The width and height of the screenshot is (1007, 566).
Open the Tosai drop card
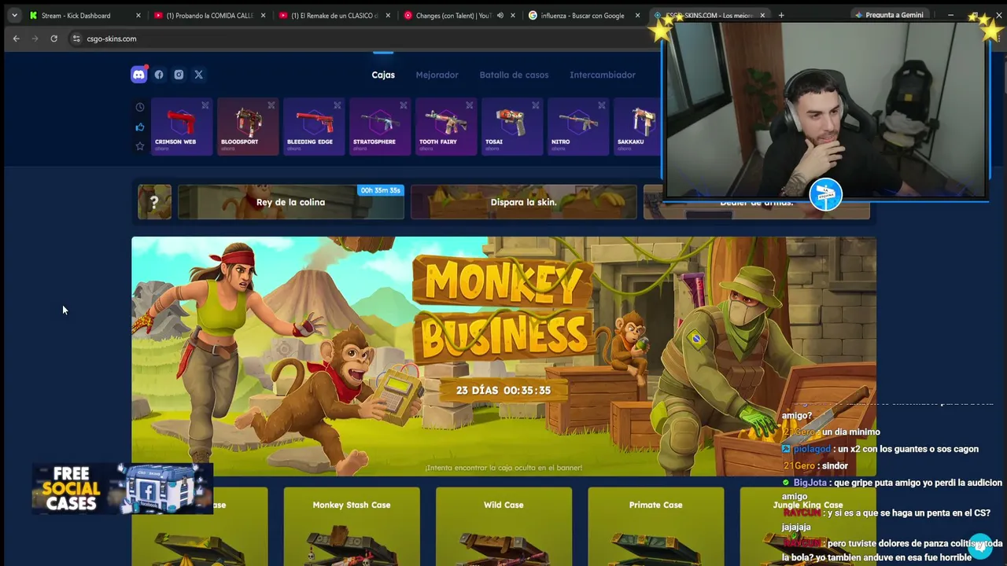pos(512,127)
